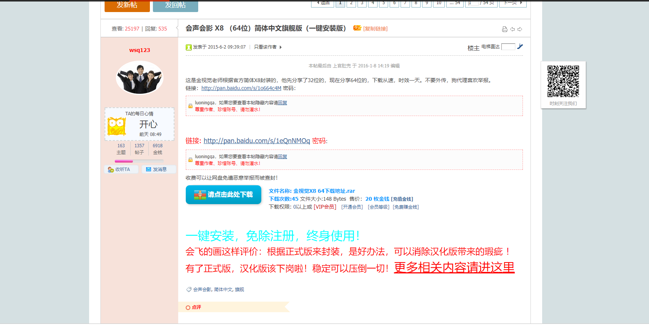This screenshot has height=325, width=649.
Task: Click the tag icon beside 会声会影
Action: [x=189, y=289]
